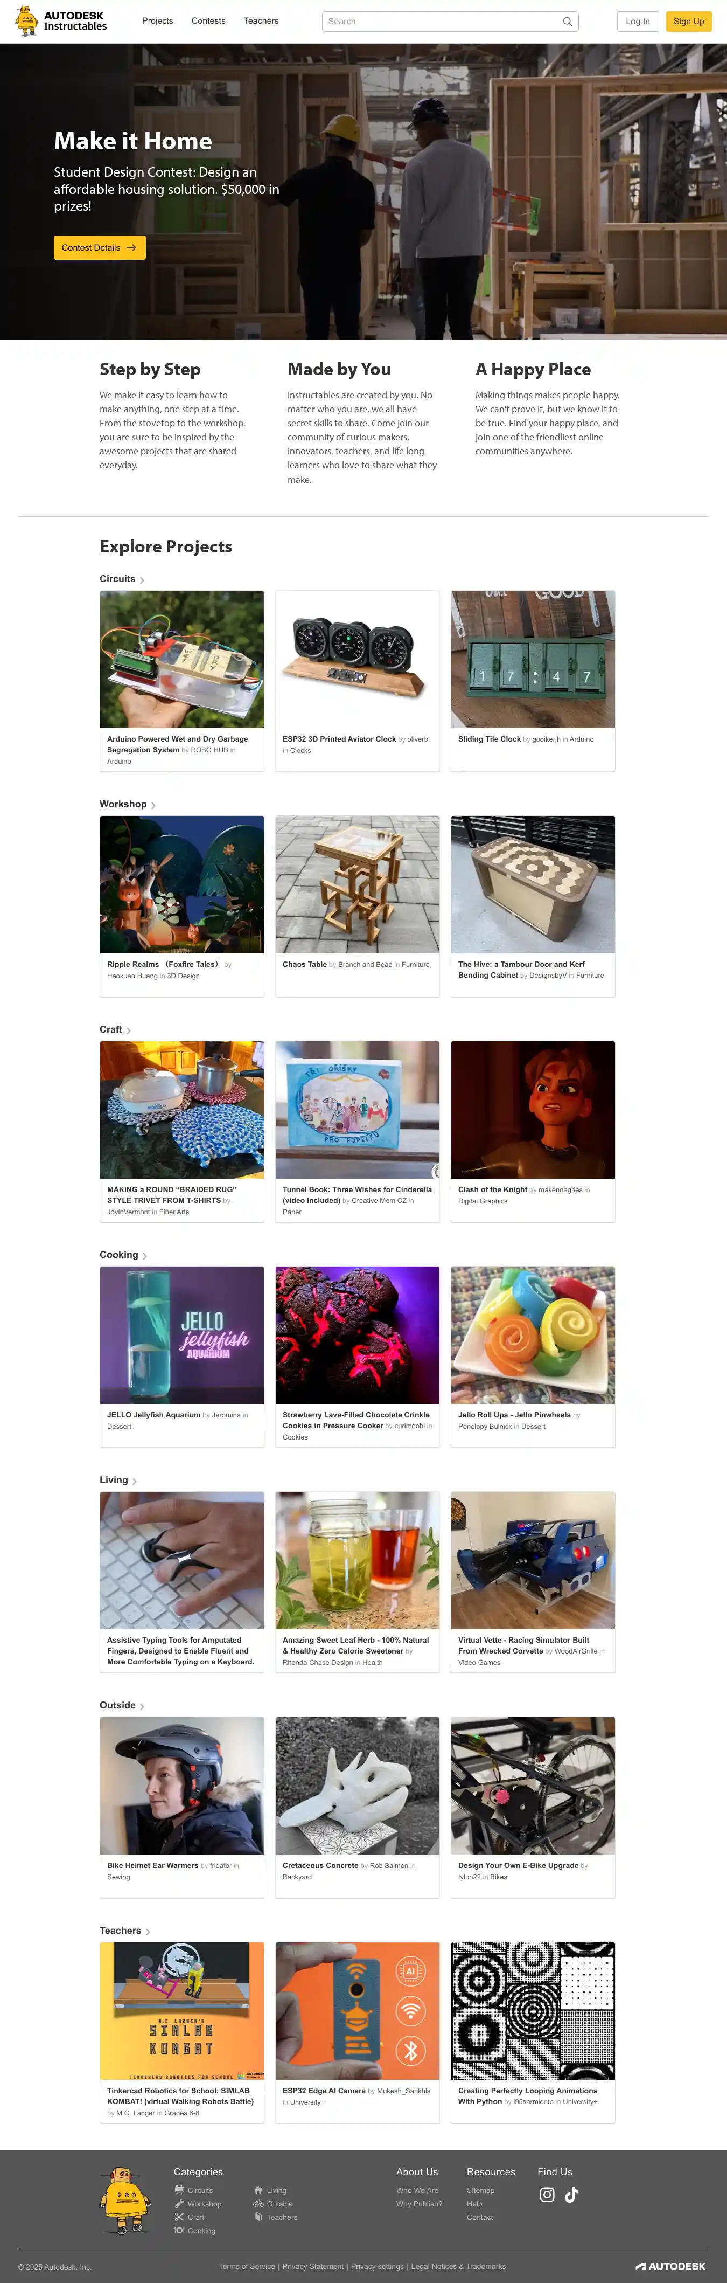Click the Living house icon in footer

pyautogui.click(x=258, y=2190)
